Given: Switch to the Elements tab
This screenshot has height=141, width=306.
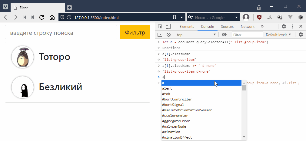Looking at the screenshot, I should (x=187, y=27).
